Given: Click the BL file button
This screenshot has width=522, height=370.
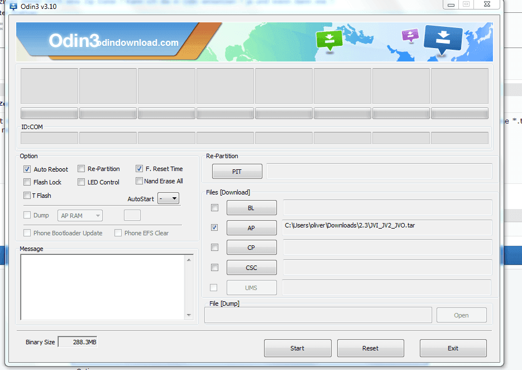Looking at the screenshot, I should pyautogui.click(x=252, y=208).
